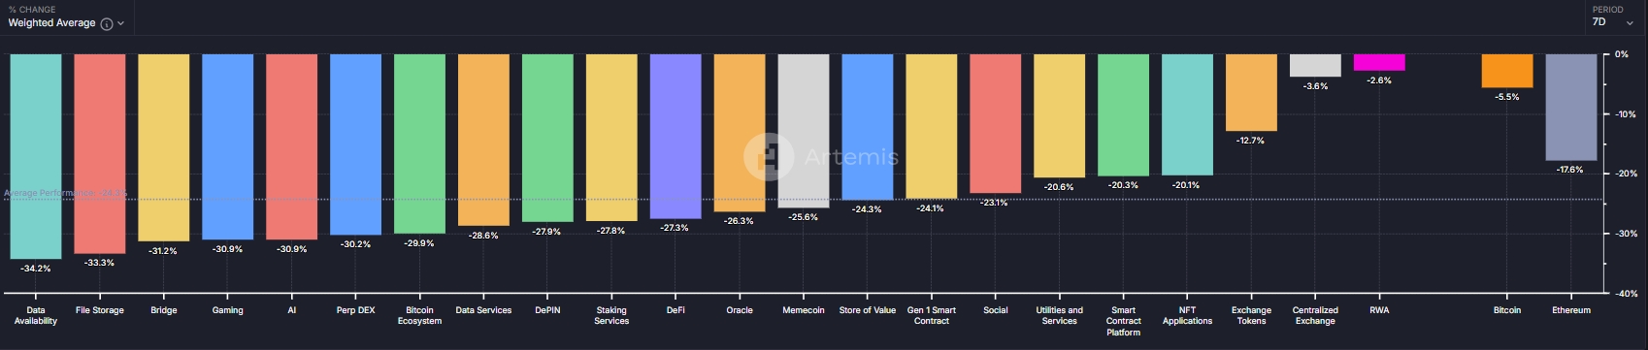The height and width of the screenshot is (350, 1648).
Task: Open the Weighted Average dropdown
Action: [65, 23]
